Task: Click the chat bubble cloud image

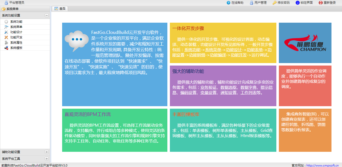Action: [x=76, y=41]
